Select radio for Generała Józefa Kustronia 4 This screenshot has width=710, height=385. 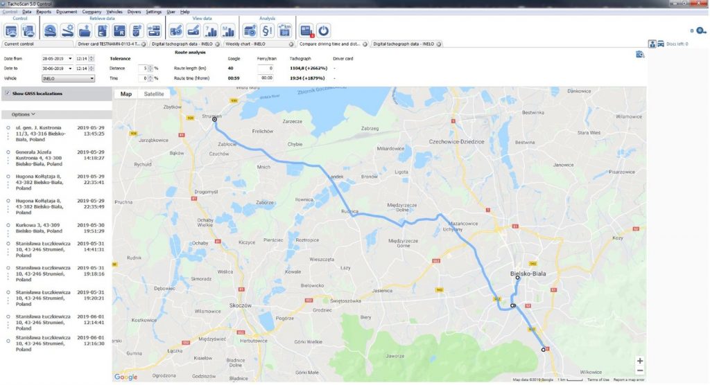coord(8,152)
